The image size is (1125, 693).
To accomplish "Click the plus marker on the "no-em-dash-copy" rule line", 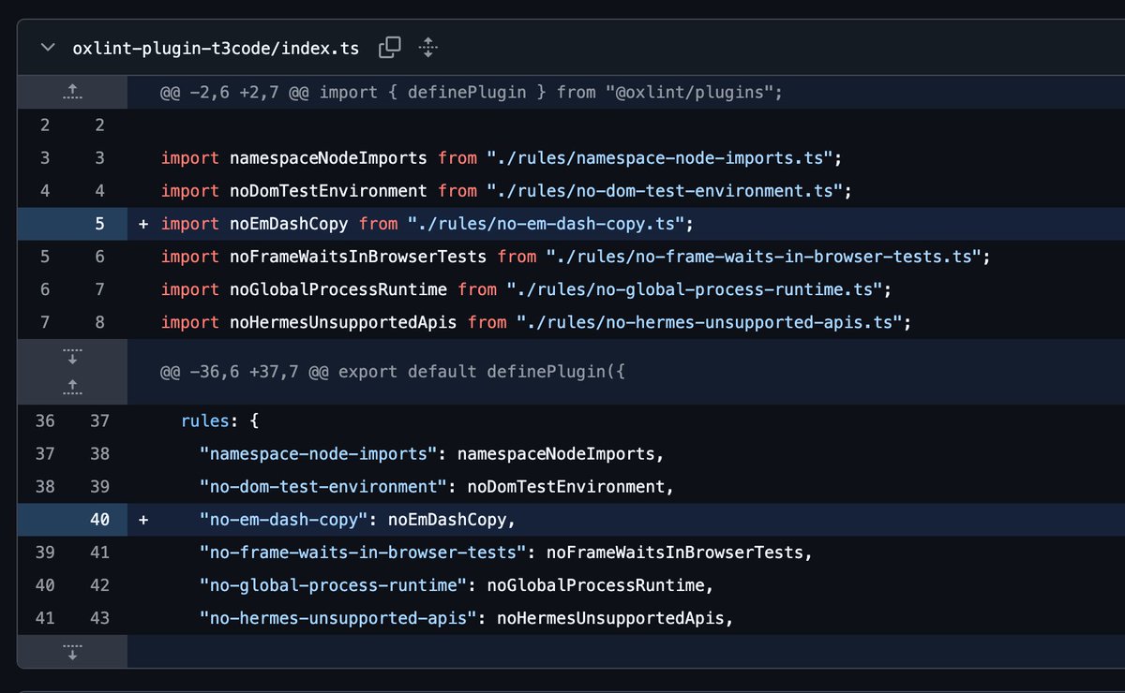I will (x=143, y=519).
